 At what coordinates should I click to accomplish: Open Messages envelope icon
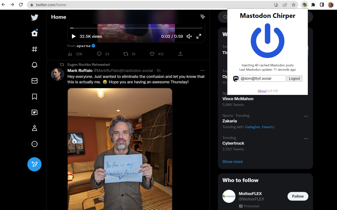click(x=34, y=81)
